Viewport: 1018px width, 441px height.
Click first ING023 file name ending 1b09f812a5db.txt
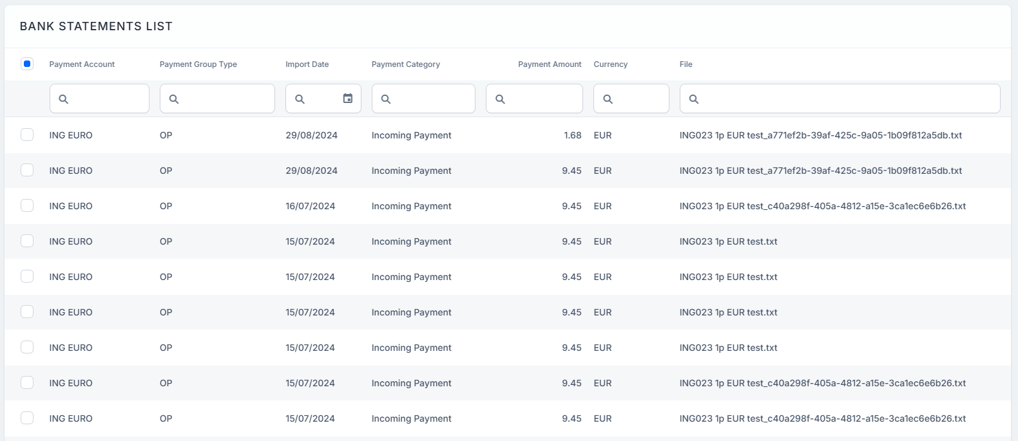pyautogui.click(x=820, y=135)
